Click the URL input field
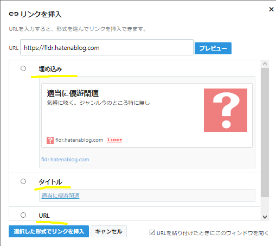 [107, 47]
